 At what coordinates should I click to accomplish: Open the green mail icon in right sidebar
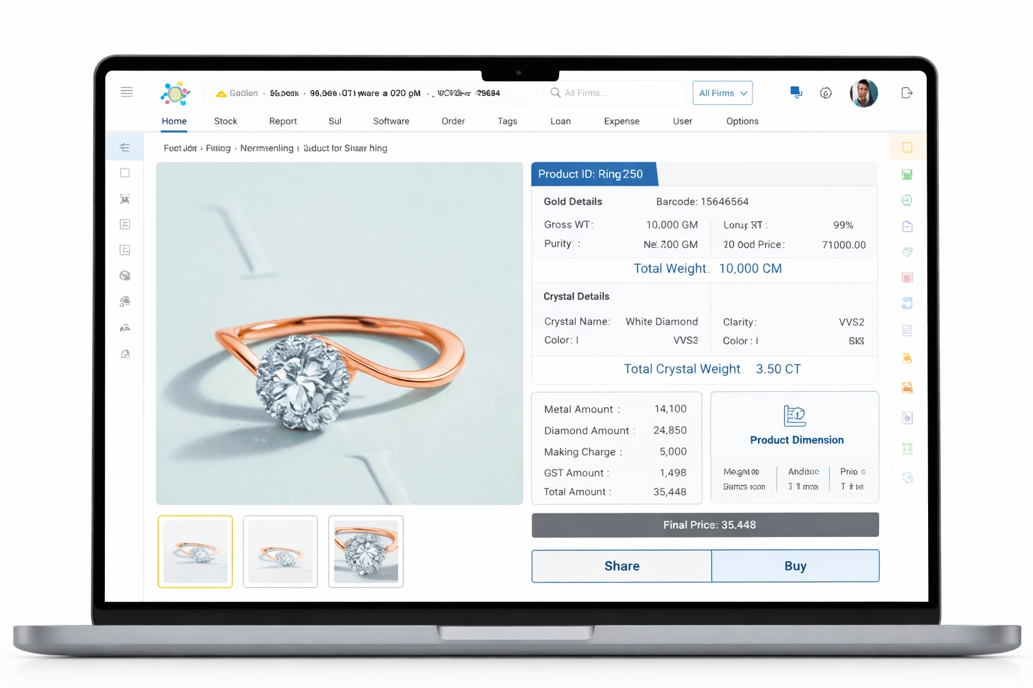[x=907, y=174]
